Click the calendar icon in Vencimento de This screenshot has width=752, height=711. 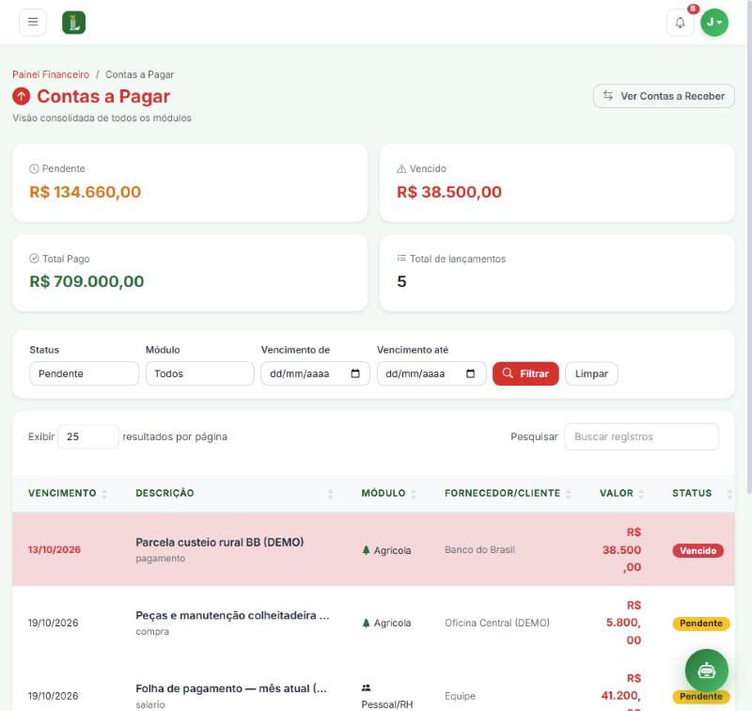pos(355,373)
